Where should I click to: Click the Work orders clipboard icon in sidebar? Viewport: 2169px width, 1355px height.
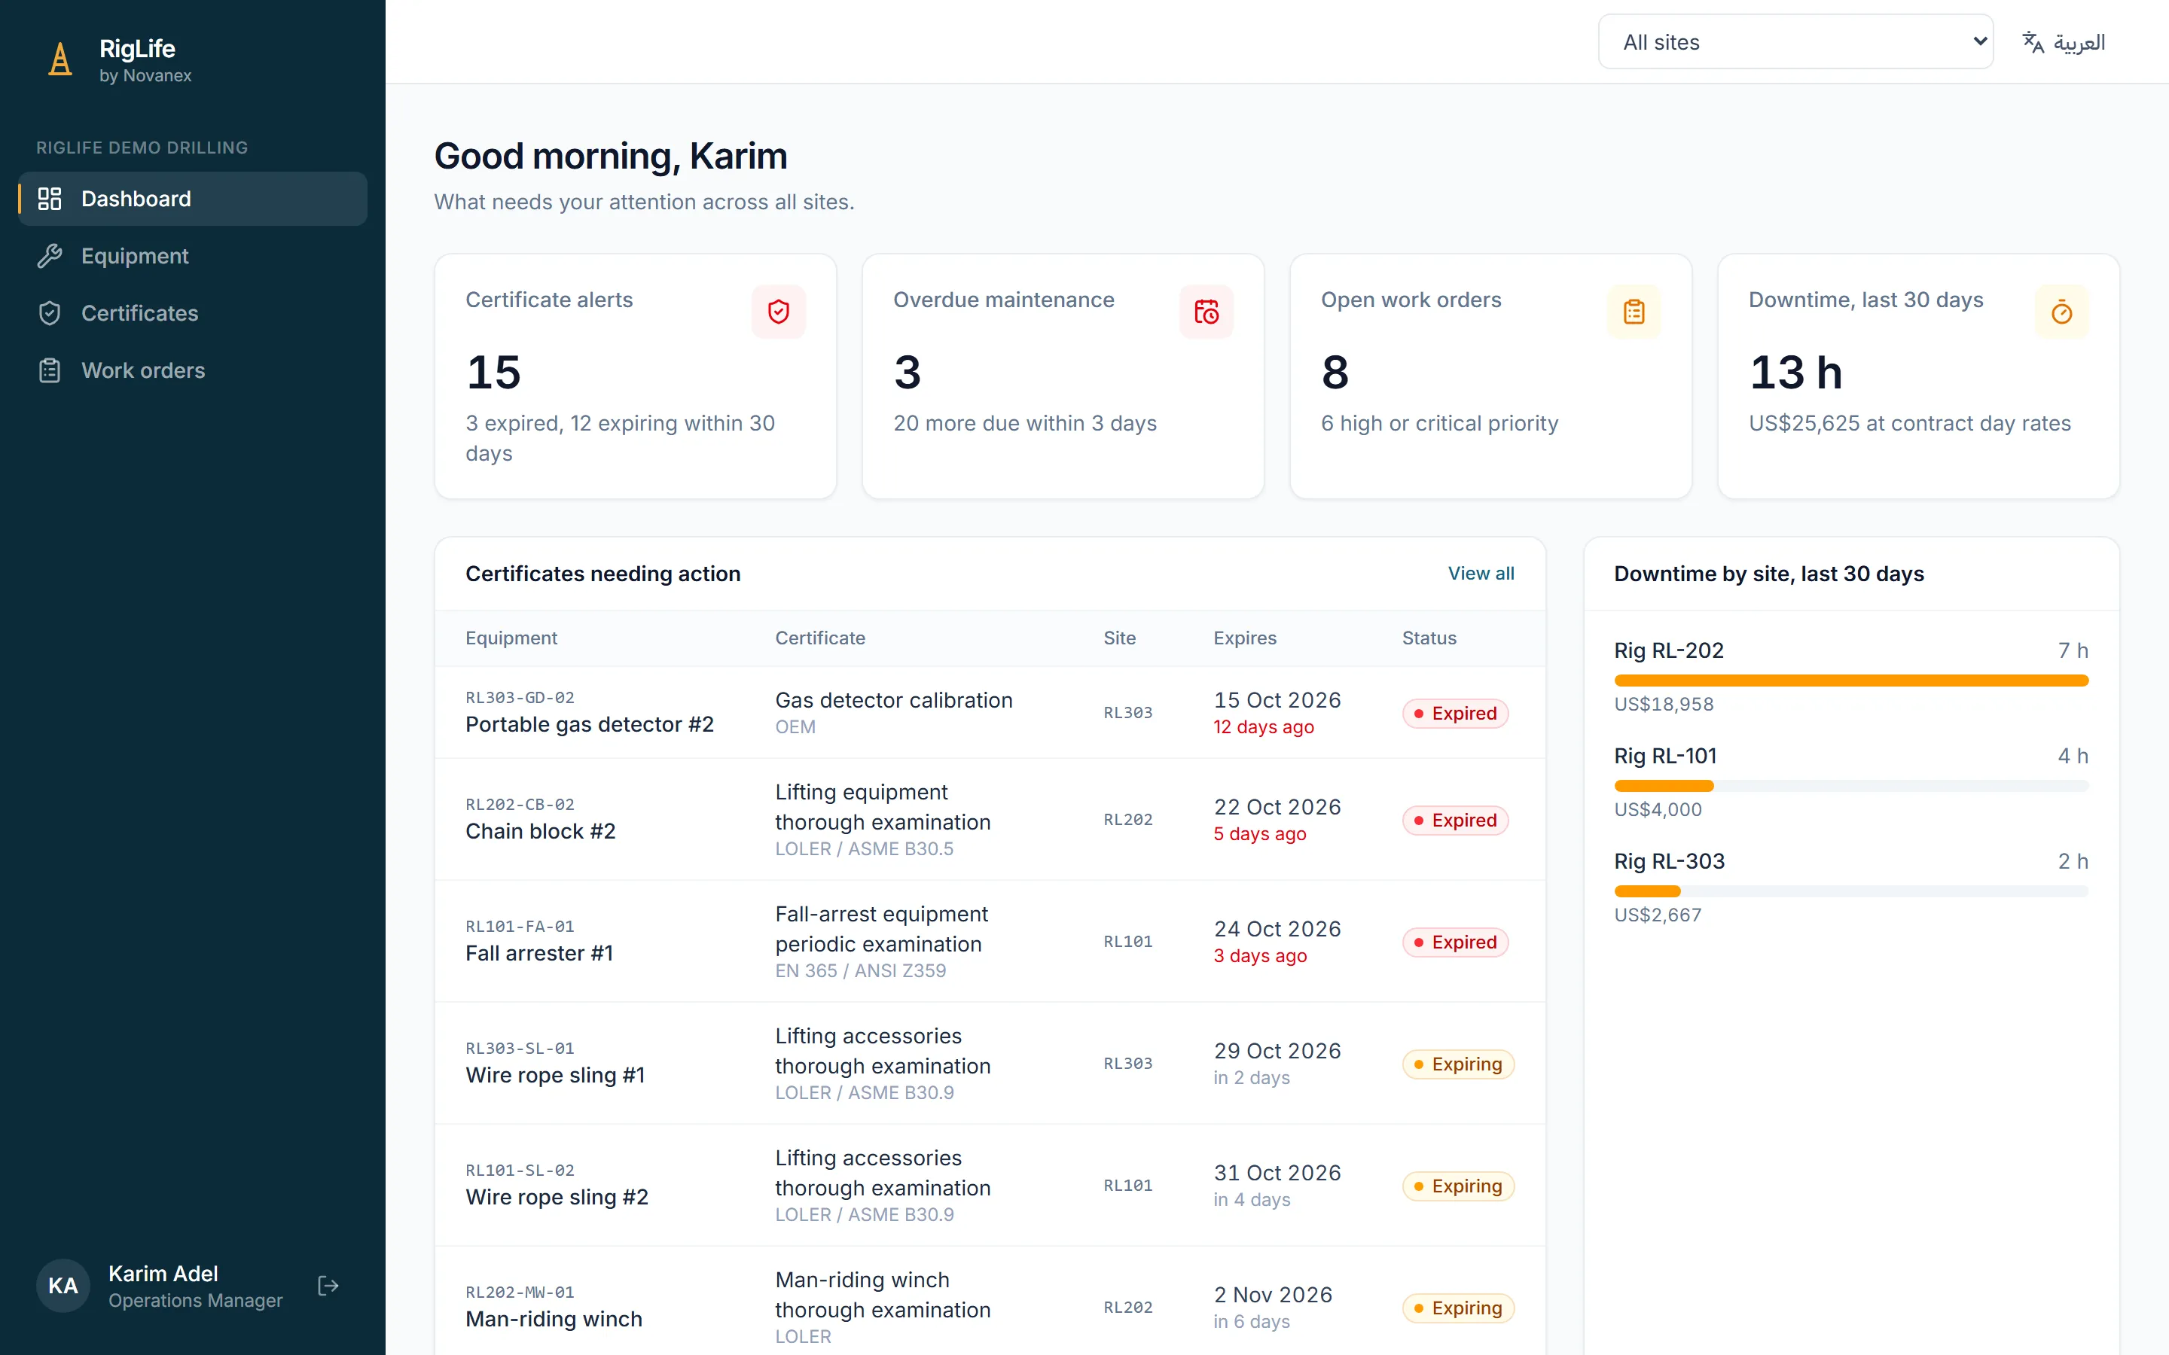pos(49,371)
